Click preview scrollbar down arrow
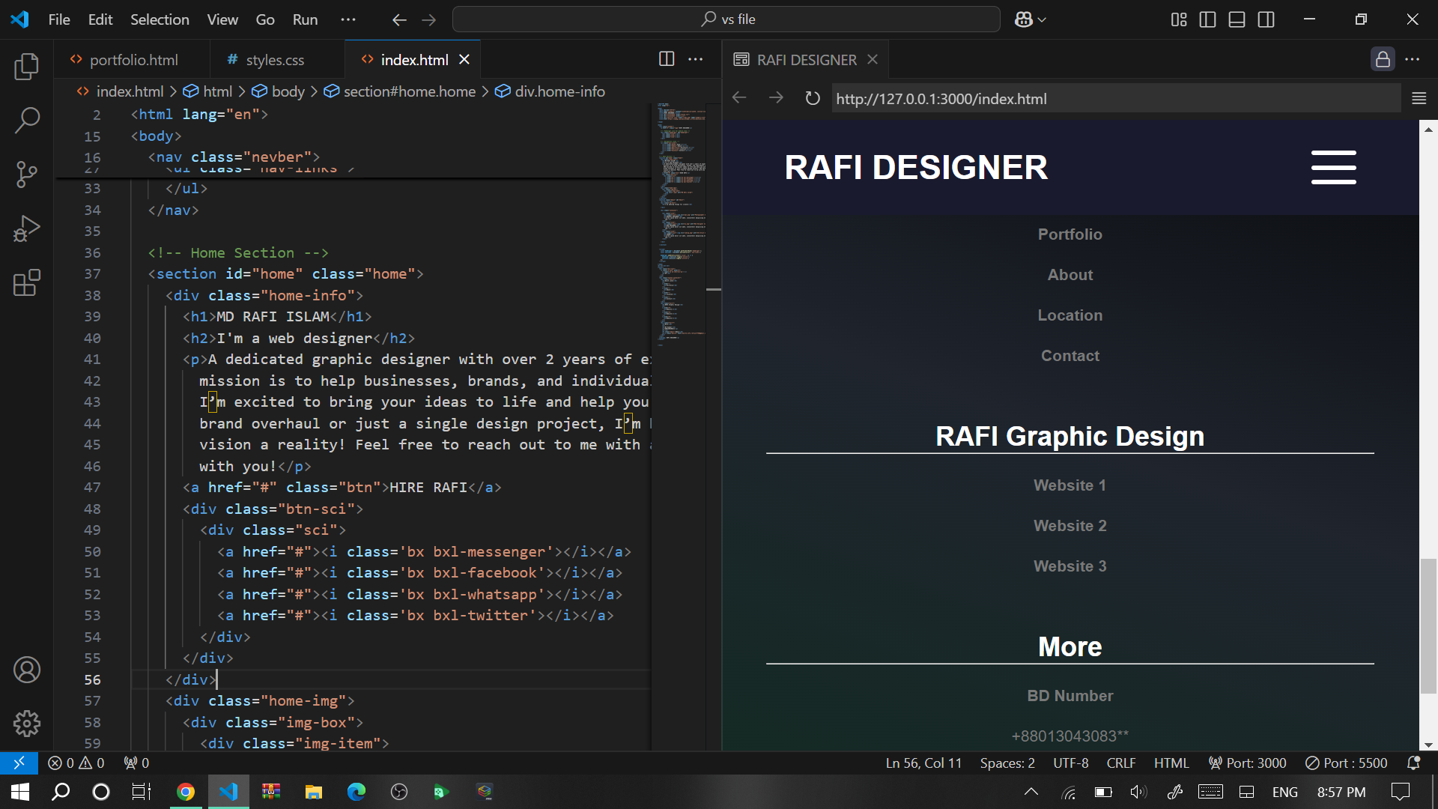The height and width of the screenshot is (809, 1438). pos(1429,745)
